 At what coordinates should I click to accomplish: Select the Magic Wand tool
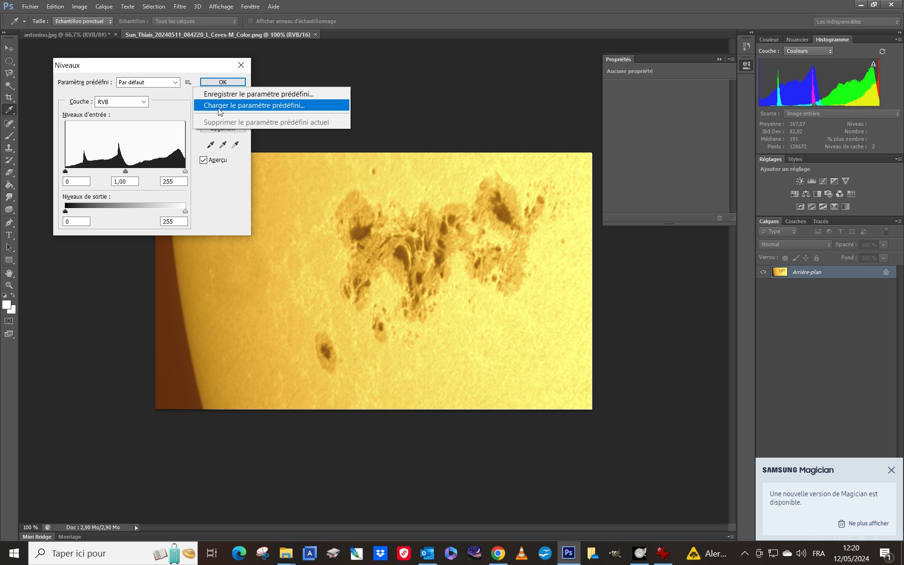pos(9,85)
